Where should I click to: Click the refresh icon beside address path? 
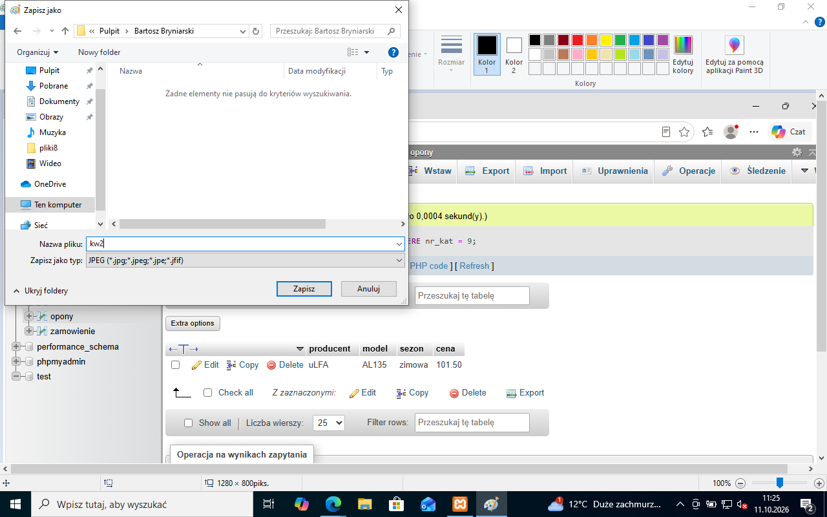click(x=256, y=31)
